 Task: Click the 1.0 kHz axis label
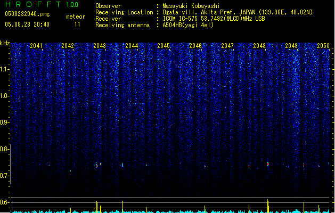tap(4, 96)
